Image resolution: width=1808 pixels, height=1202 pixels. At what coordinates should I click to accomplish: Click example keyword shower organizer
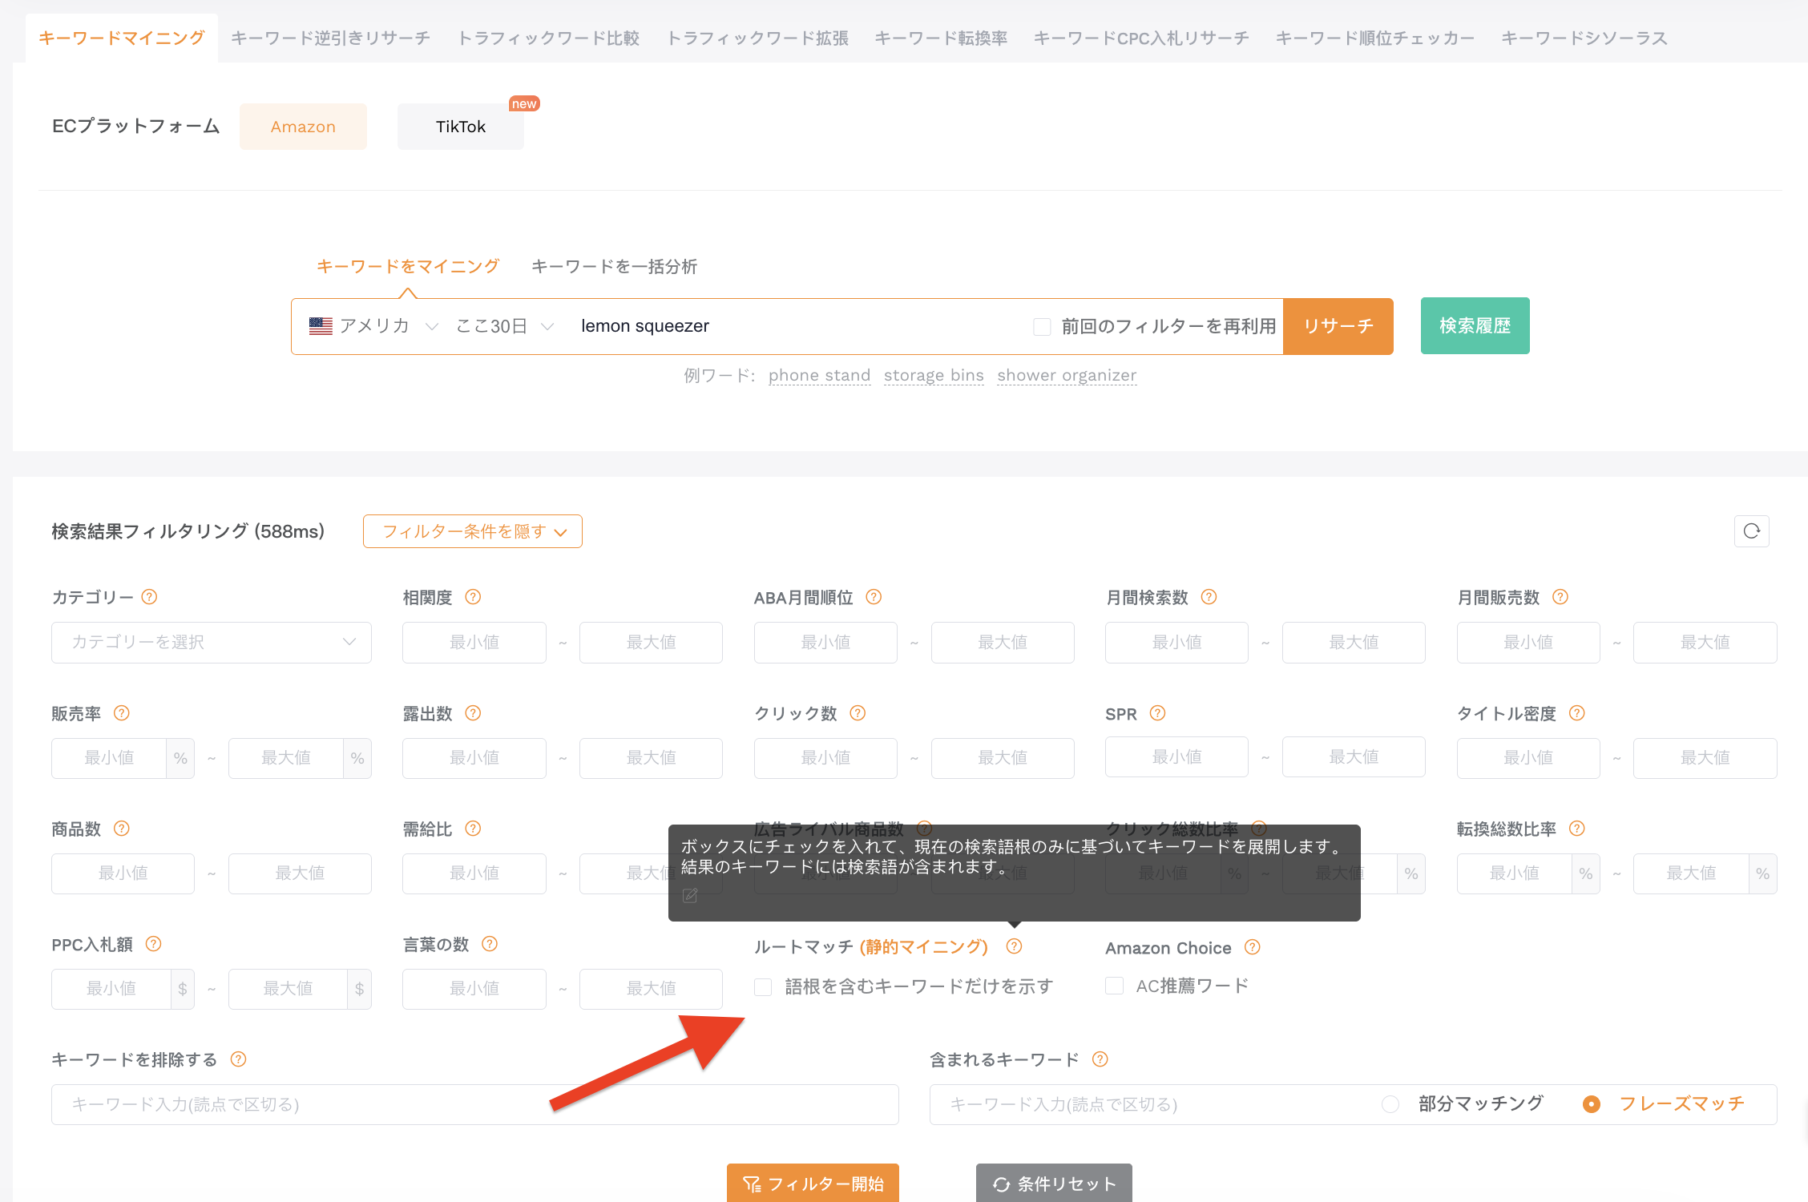click(1067, 375)
